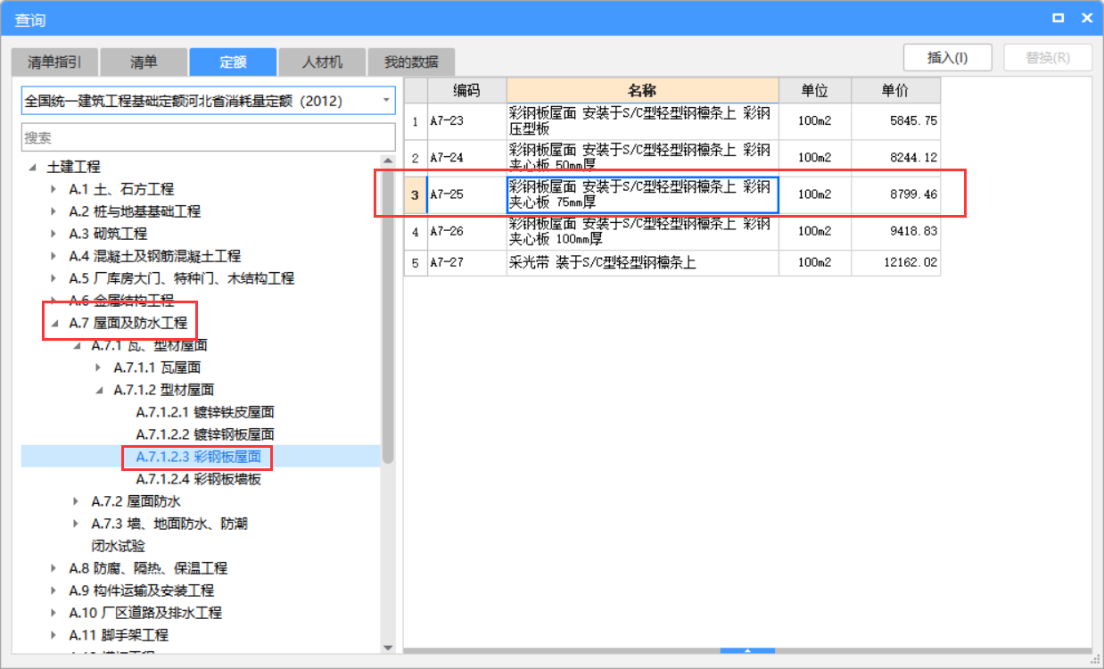Click the 单位 column header

pos(814,90)
